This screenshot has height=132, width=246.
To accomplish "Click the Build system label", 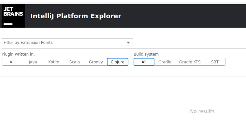I will pos(146,54).
